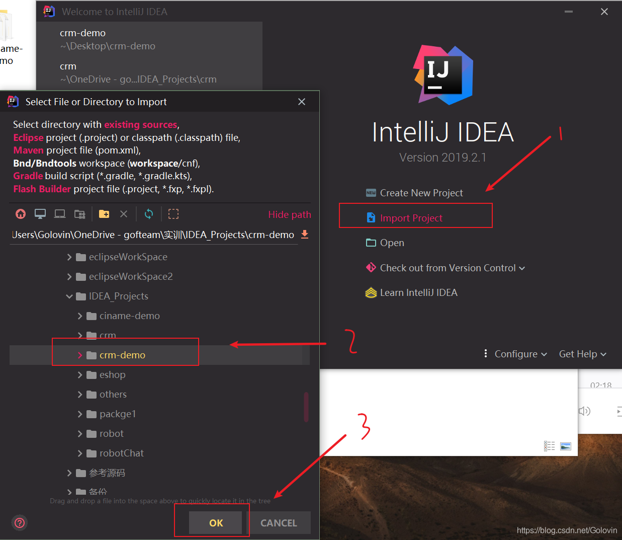Expand the packge1 folder

click(x=80, y=414)
